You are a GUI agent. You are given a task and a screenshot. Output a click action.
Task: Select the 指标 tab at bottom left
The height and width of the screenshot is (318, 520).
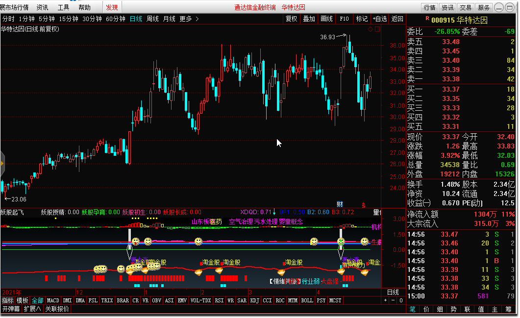(x=8, y=300)
